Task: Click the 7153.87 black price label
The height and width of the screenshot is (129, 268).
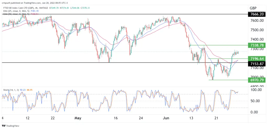Action: tap(257, 64)
